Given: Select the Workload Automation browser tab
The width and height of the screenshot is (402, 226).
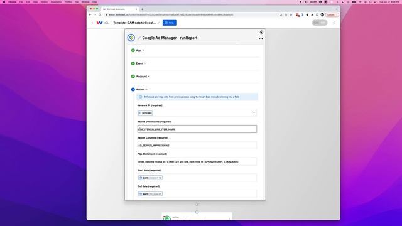Looking at the screenshot, I should click(119, 9).
